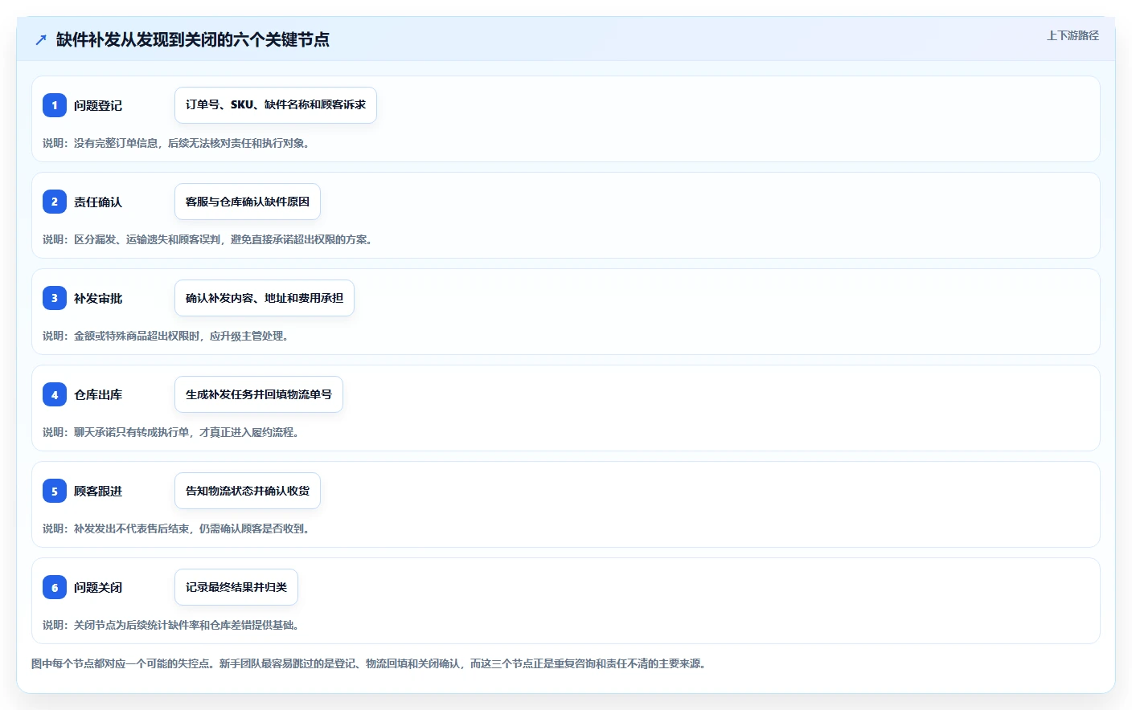Click the 订单号、SKU、缺件名称和顾客诉求 chip

(x=276, y=105)
